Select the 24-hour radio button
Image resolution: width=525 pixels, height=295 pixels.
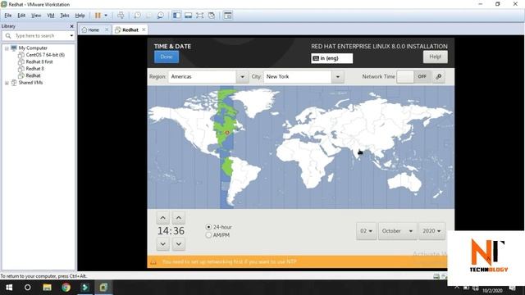(208, 227)
